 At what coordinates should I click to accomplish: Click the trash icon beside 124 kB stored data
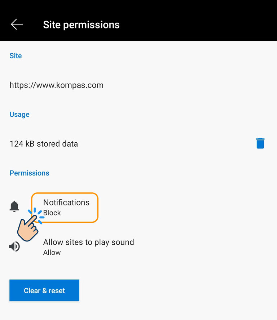tap(260, 143)
